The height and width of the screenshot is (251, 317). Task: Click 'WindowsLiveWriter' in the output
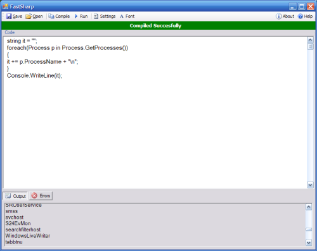coord(28,236)
